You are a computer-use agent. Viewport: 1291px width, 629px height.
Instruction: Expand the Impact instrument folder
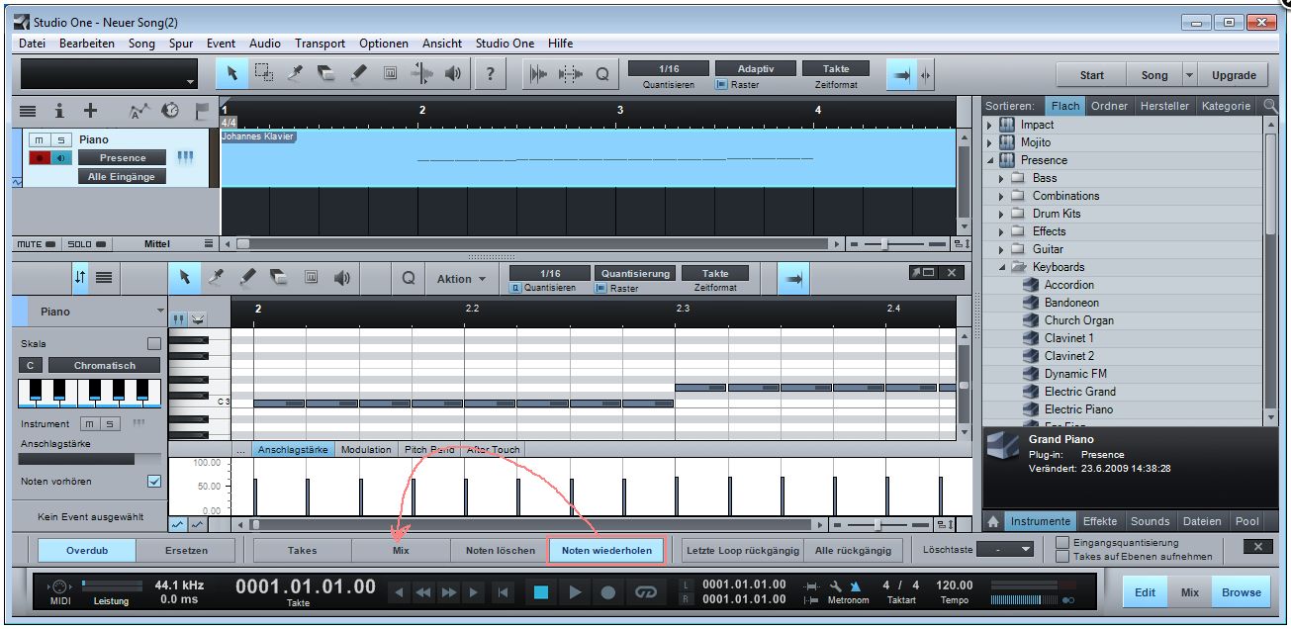pyautogui.click(x=988, y=125)
